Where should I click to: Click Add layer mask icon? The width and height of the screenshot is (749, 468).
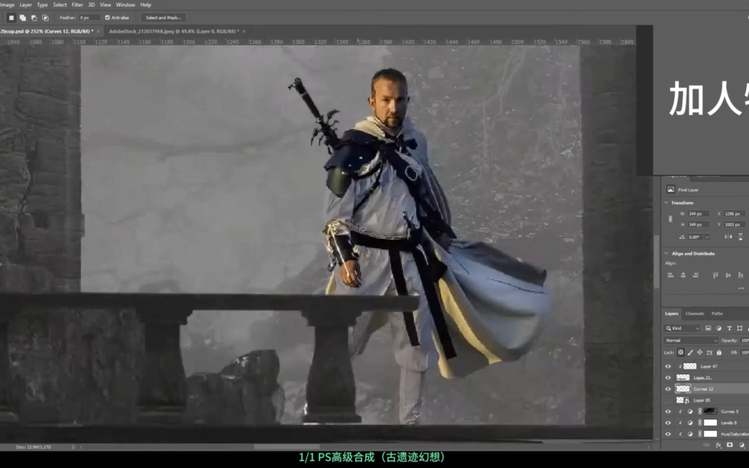click(x=730, y=445)
